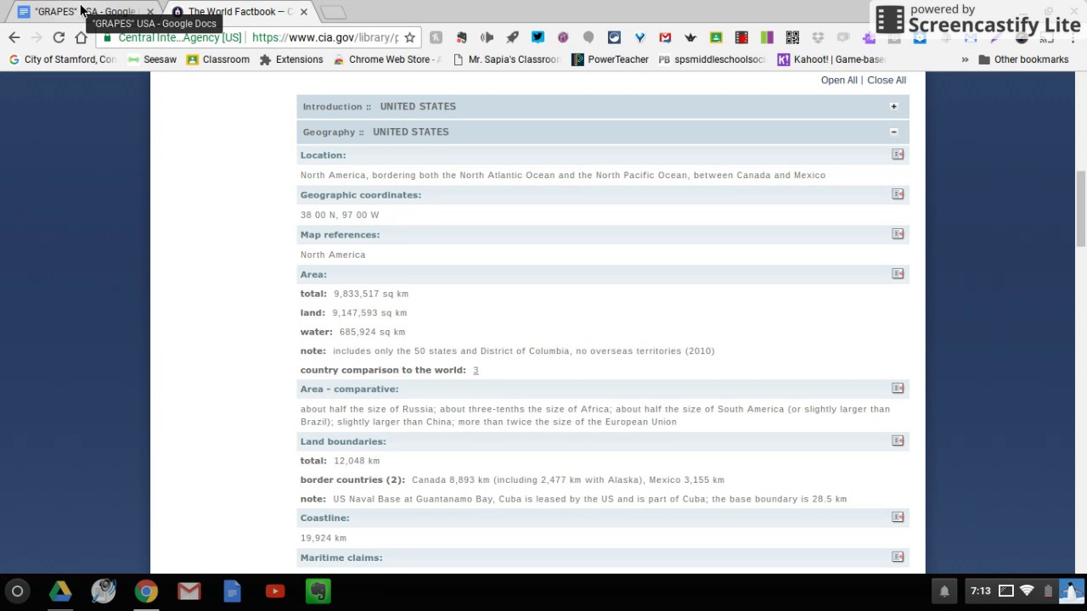Viewport: 1087px width, 611px height.
Task: Click the Map references: heading
Action: coord(340,235)
